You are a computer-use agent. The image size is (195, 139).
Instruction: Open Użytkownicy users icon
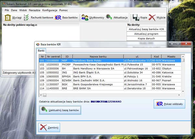85,18
